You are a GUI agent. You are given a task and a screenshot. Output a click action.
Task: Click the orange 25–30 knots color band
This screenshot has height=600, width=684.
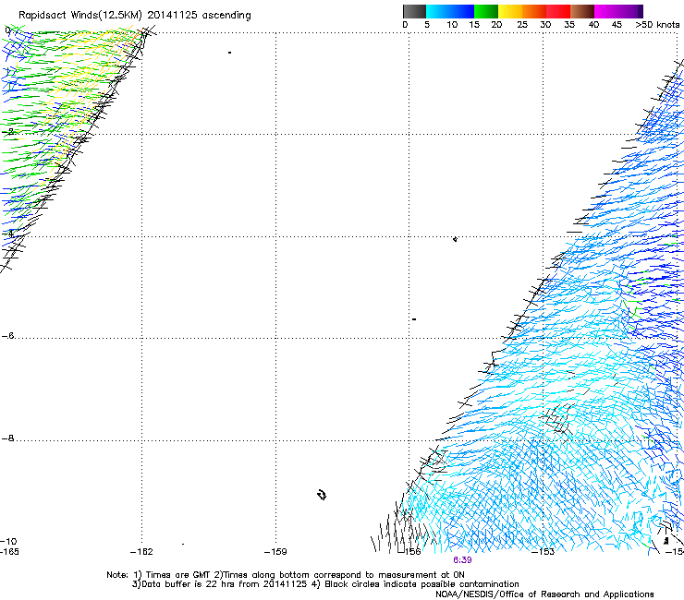pyautogui.click(x=534, y=11)
